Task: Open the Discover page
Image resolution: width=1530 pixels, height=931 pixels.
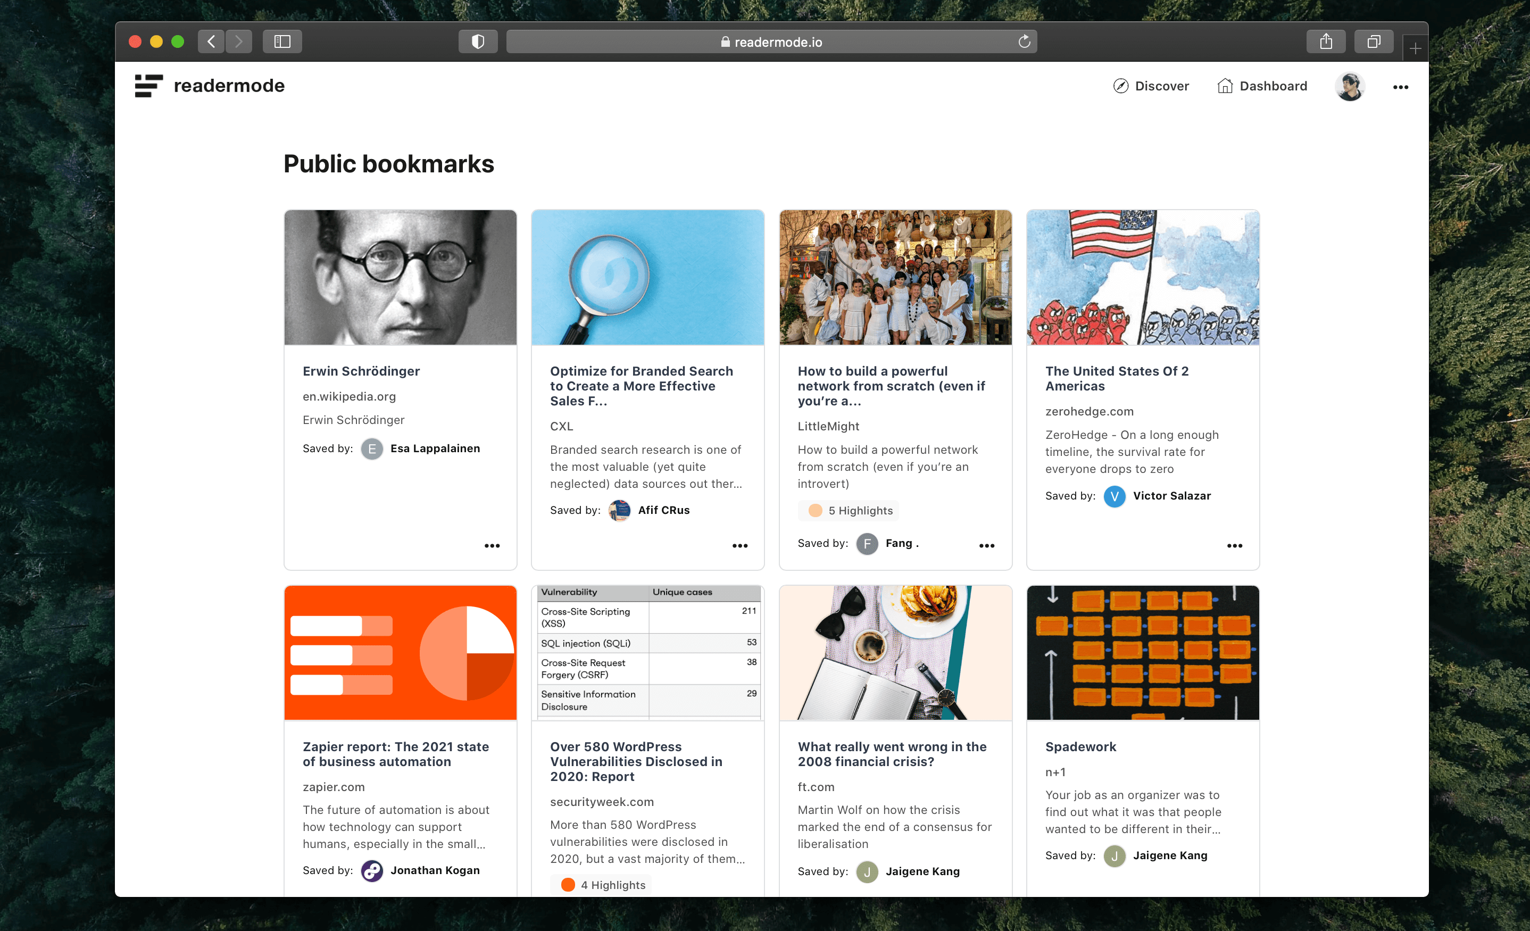Action: pyautogui.click(x=1151, y=86)
